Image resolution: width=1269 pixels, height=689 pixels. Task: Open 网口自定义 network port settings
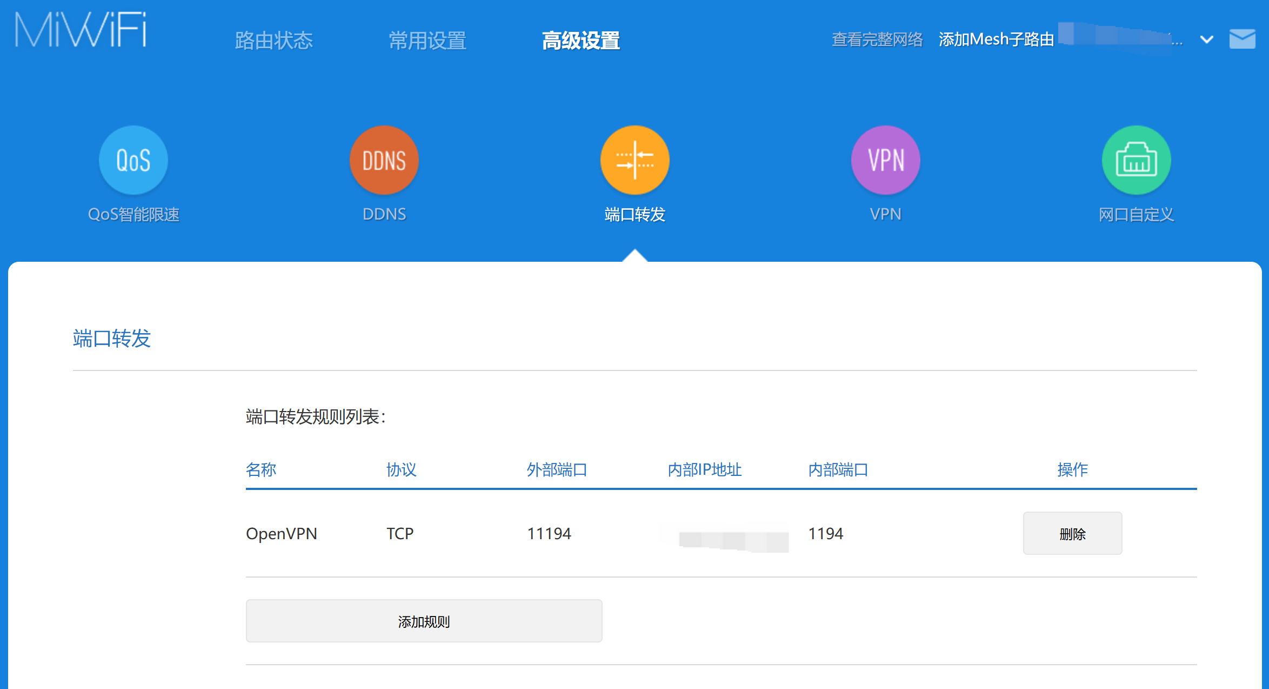coord(1136,160)
